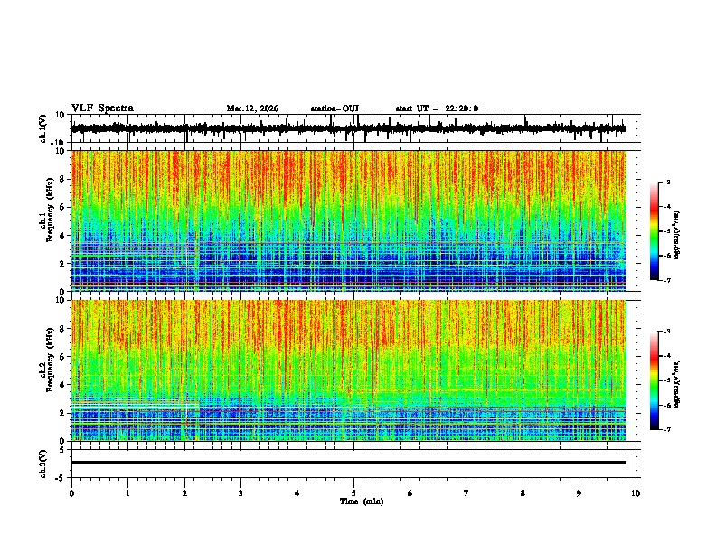Click the "-7" tick on ch.2 colorbar
The height and width of the screenshot is (553, 716).
point(667,429)
